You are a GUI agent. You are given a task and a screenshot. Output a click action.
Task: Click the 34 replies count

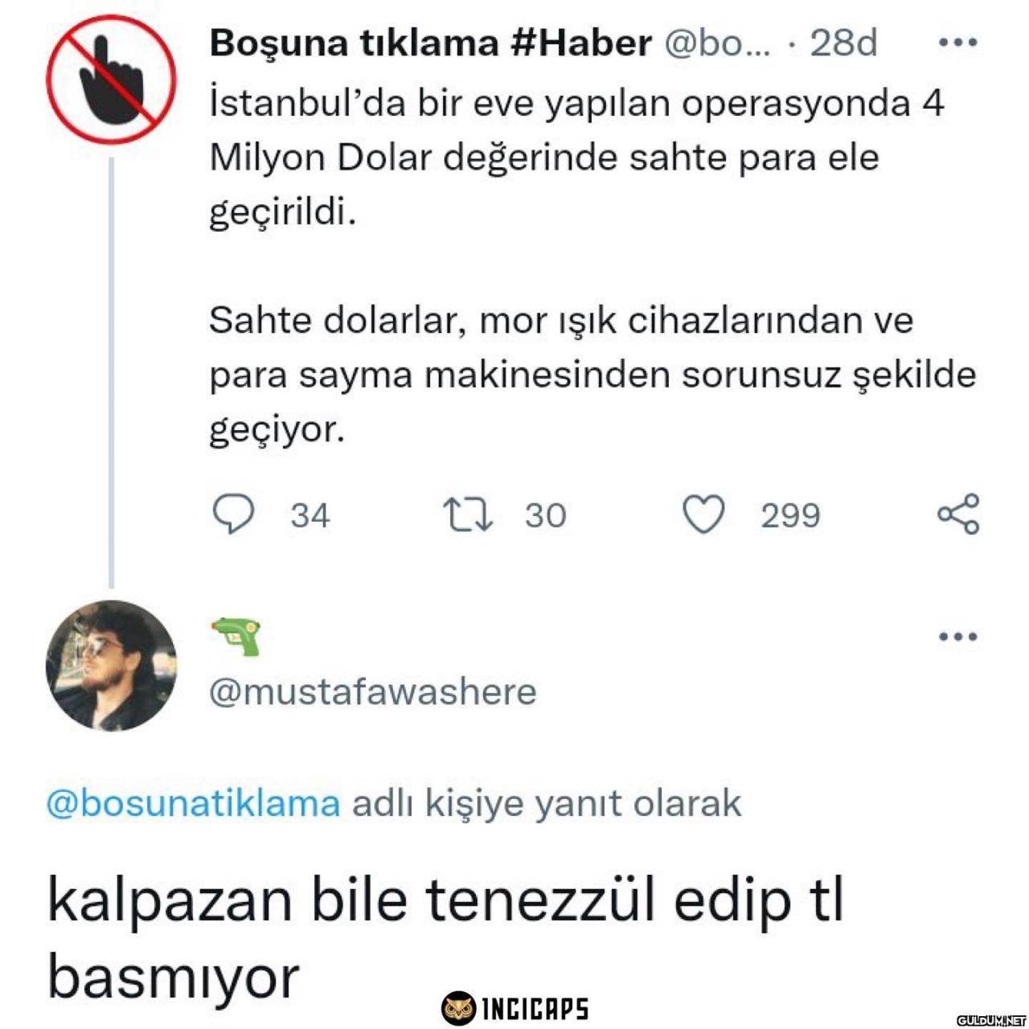(x=310, y=515)
